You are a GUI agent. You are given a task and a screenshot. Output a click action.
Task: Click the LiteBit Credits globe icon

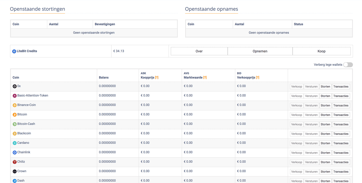point(14,51)
